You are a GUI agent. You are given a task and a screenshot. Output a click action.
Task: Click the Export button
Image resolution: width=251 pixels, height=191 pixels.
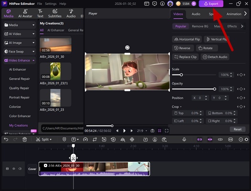211,4
